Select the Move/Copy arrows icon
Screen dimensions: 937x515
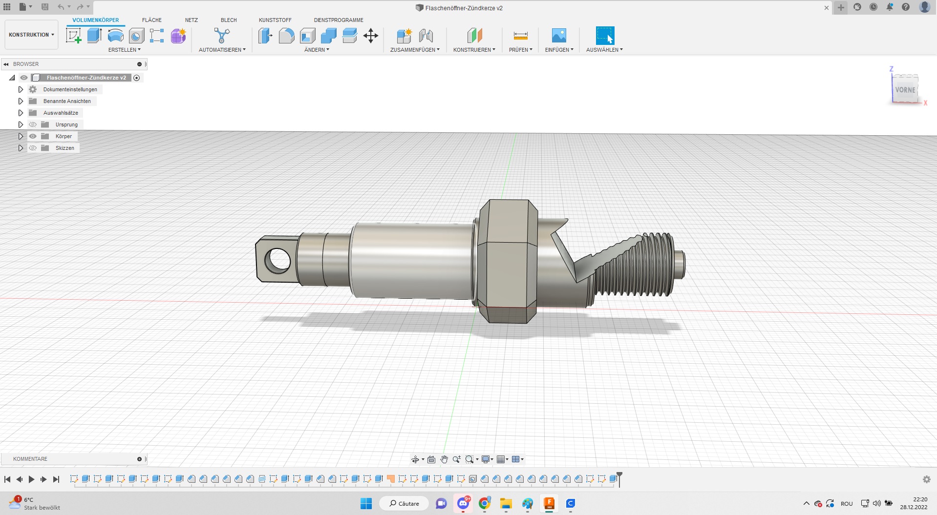371,36
